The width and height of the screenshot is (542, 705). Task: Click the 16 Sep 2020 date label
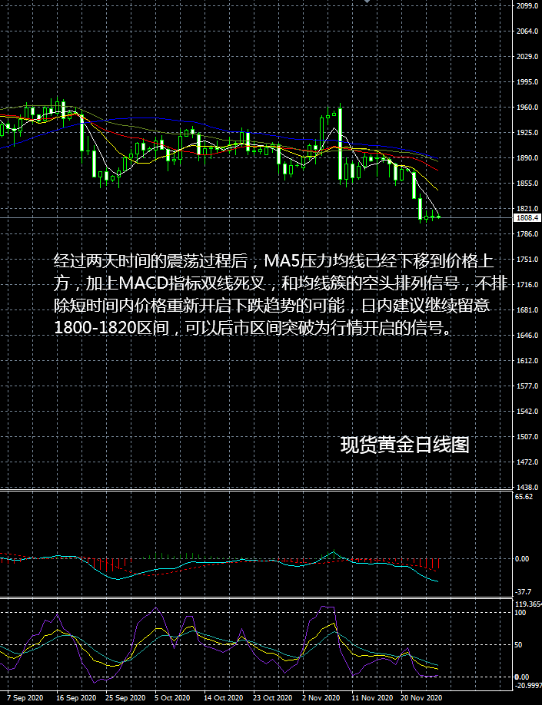coord(76,698)
